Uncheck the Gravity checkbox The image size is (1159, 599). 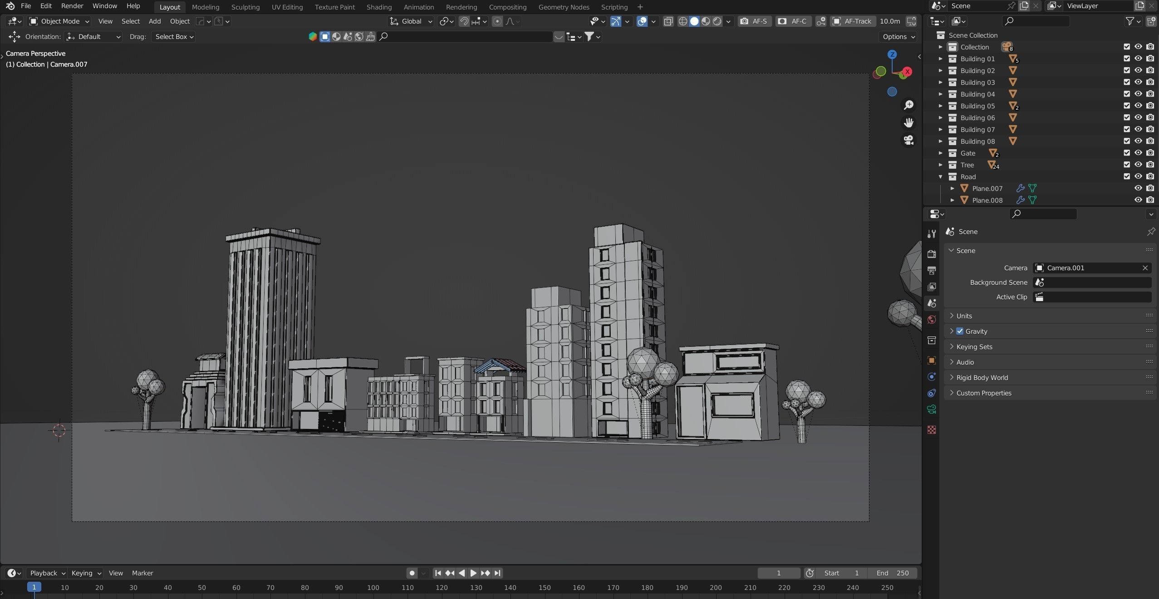coord(960,331)
